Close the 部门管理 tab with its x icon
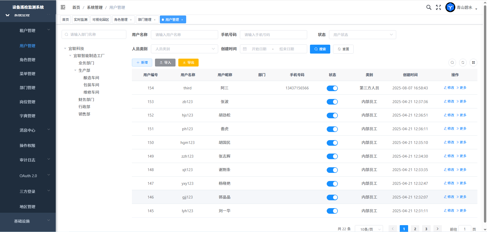 155,20
